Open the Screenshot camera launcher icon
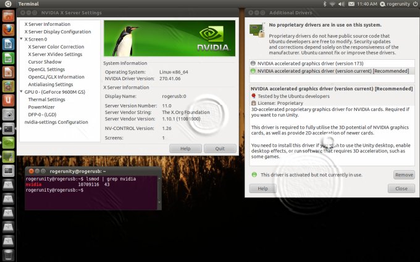Viewport: 420px width, 262px height. coord(8,115)
